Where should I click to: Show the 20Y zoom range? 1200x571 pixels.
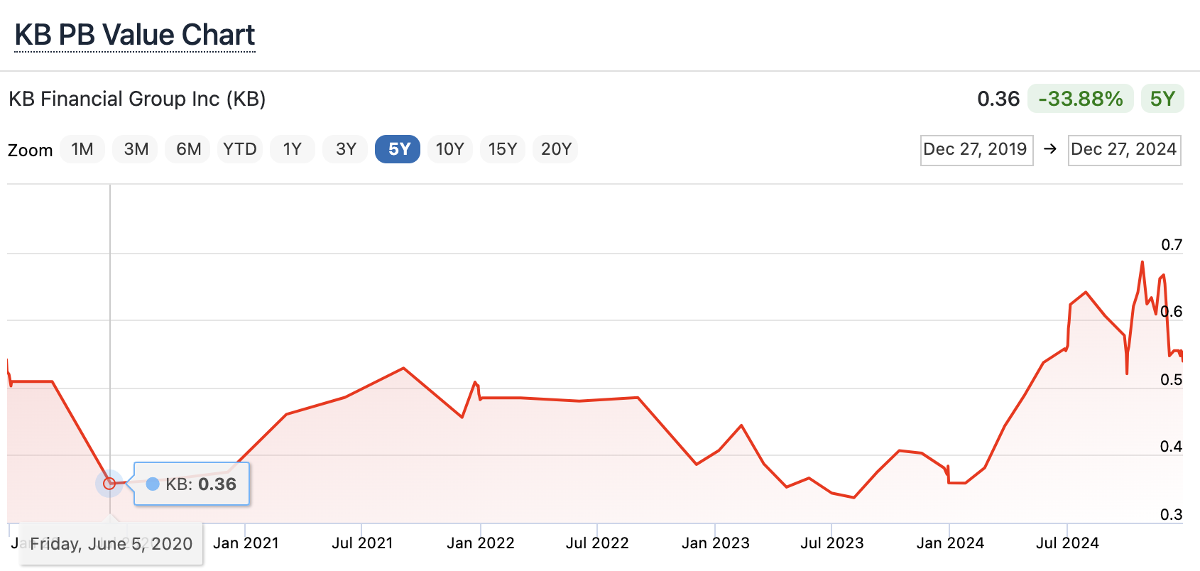click(x=556, y=149)
